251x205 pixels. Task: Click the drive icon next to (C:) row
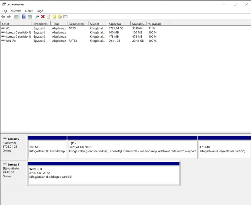click(x=3, y=28)
